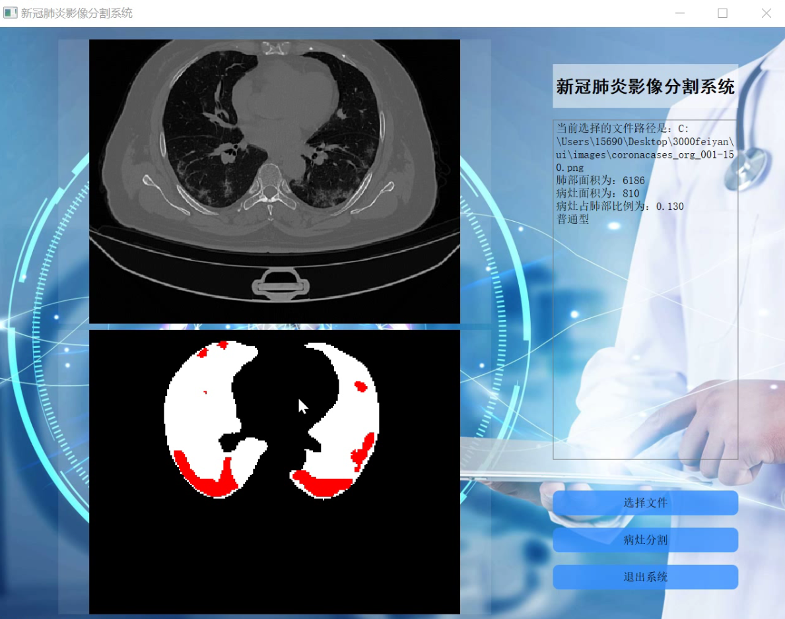Click the 选择文件 button
The width and height of the screenshot is (785, 619).
coord(645,502)
